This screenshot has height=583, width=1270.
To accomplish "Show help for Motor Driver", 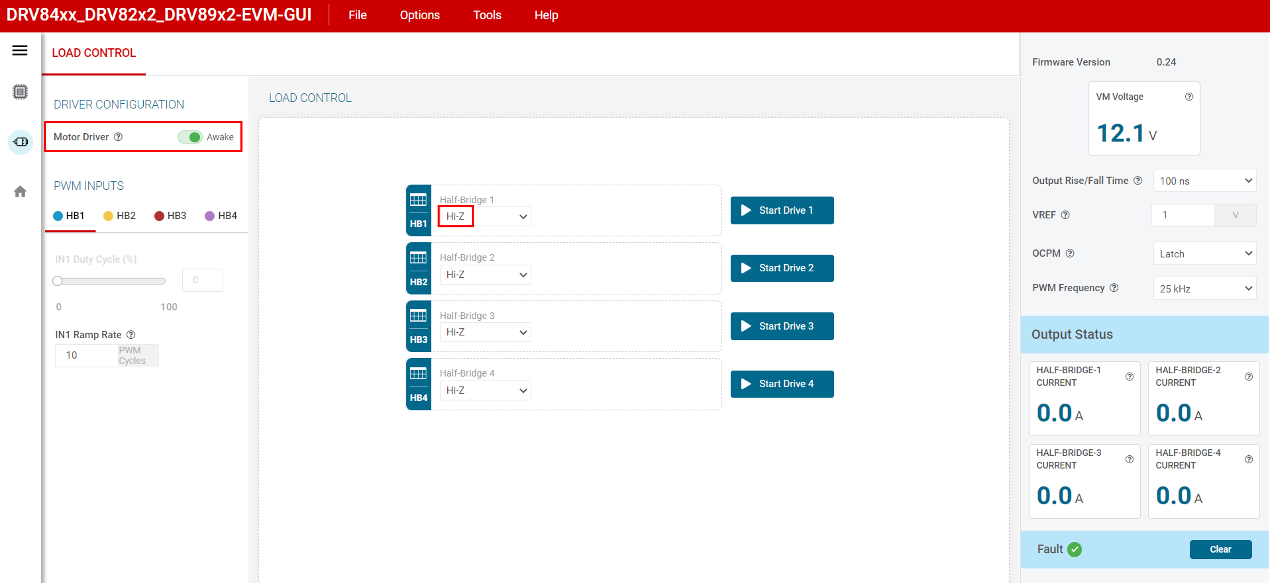I will 118,137.
